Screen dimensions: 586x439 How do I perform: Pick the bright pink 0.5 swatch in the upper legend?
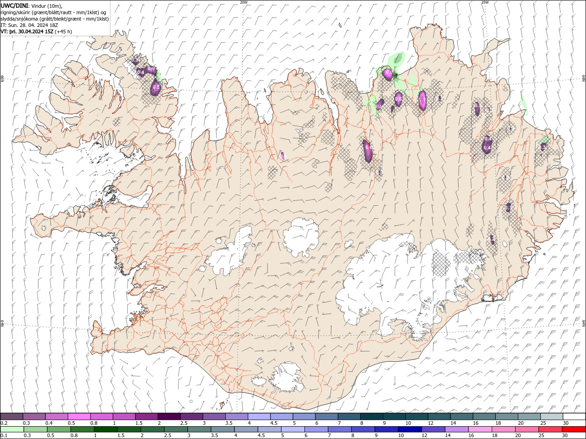point(79,417)
